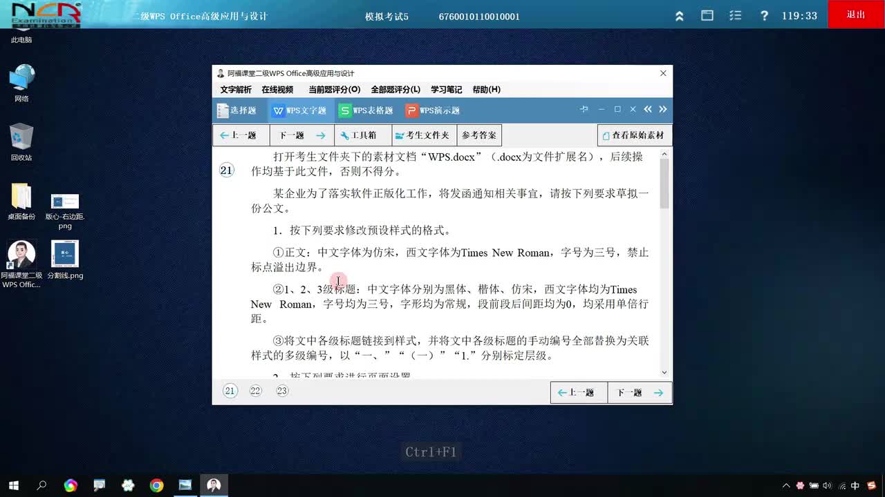Select the 回收站 recycle bin icon

(21, 142)
